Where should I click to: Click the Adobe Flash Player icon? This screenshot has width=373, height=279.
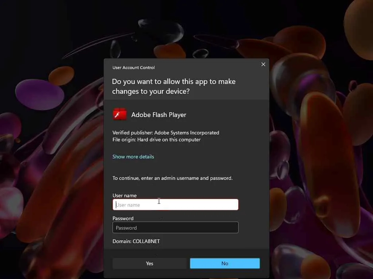coord(119,114)
